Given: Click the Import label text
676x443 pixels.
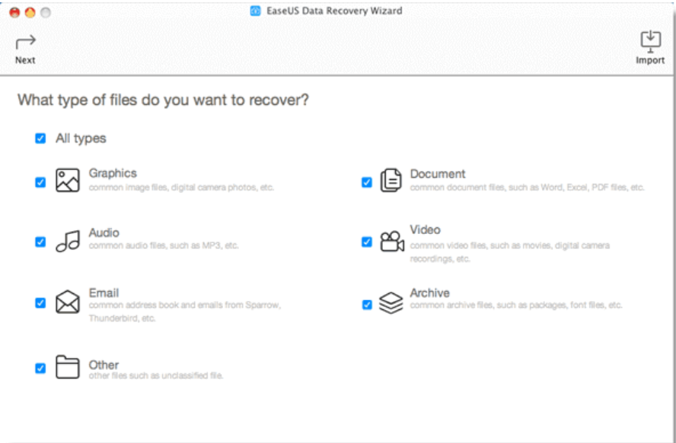Looking at the screenshot, I should pos(650,60).
